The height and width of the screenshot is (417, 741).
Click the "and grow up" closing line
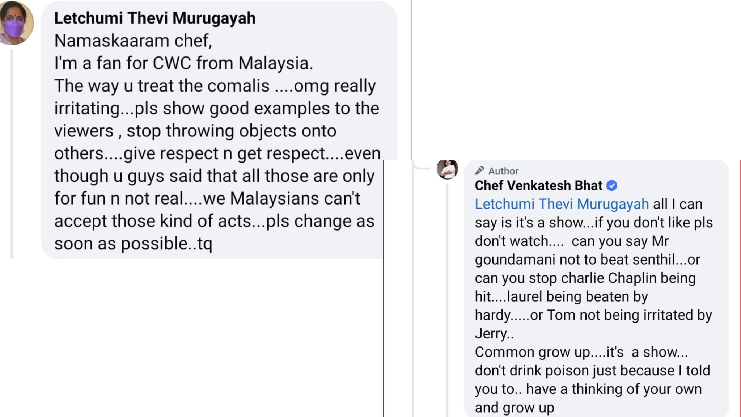[515, 408]
